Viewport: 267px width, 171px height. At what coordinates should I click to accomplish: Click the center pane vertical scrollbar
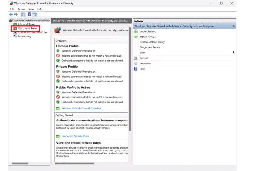coord(130,79)
